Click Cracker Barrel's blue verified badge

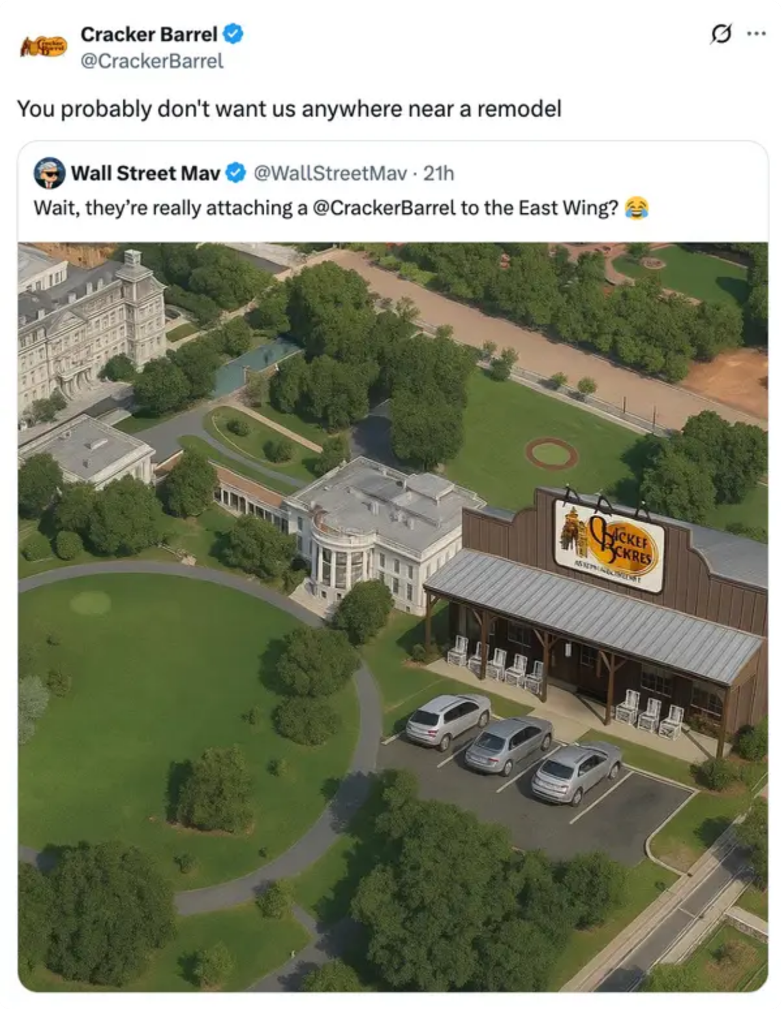point(233,34)
